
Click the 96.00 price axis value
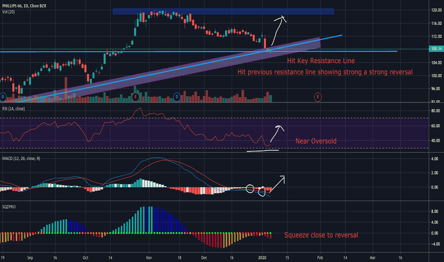point(436,89)
